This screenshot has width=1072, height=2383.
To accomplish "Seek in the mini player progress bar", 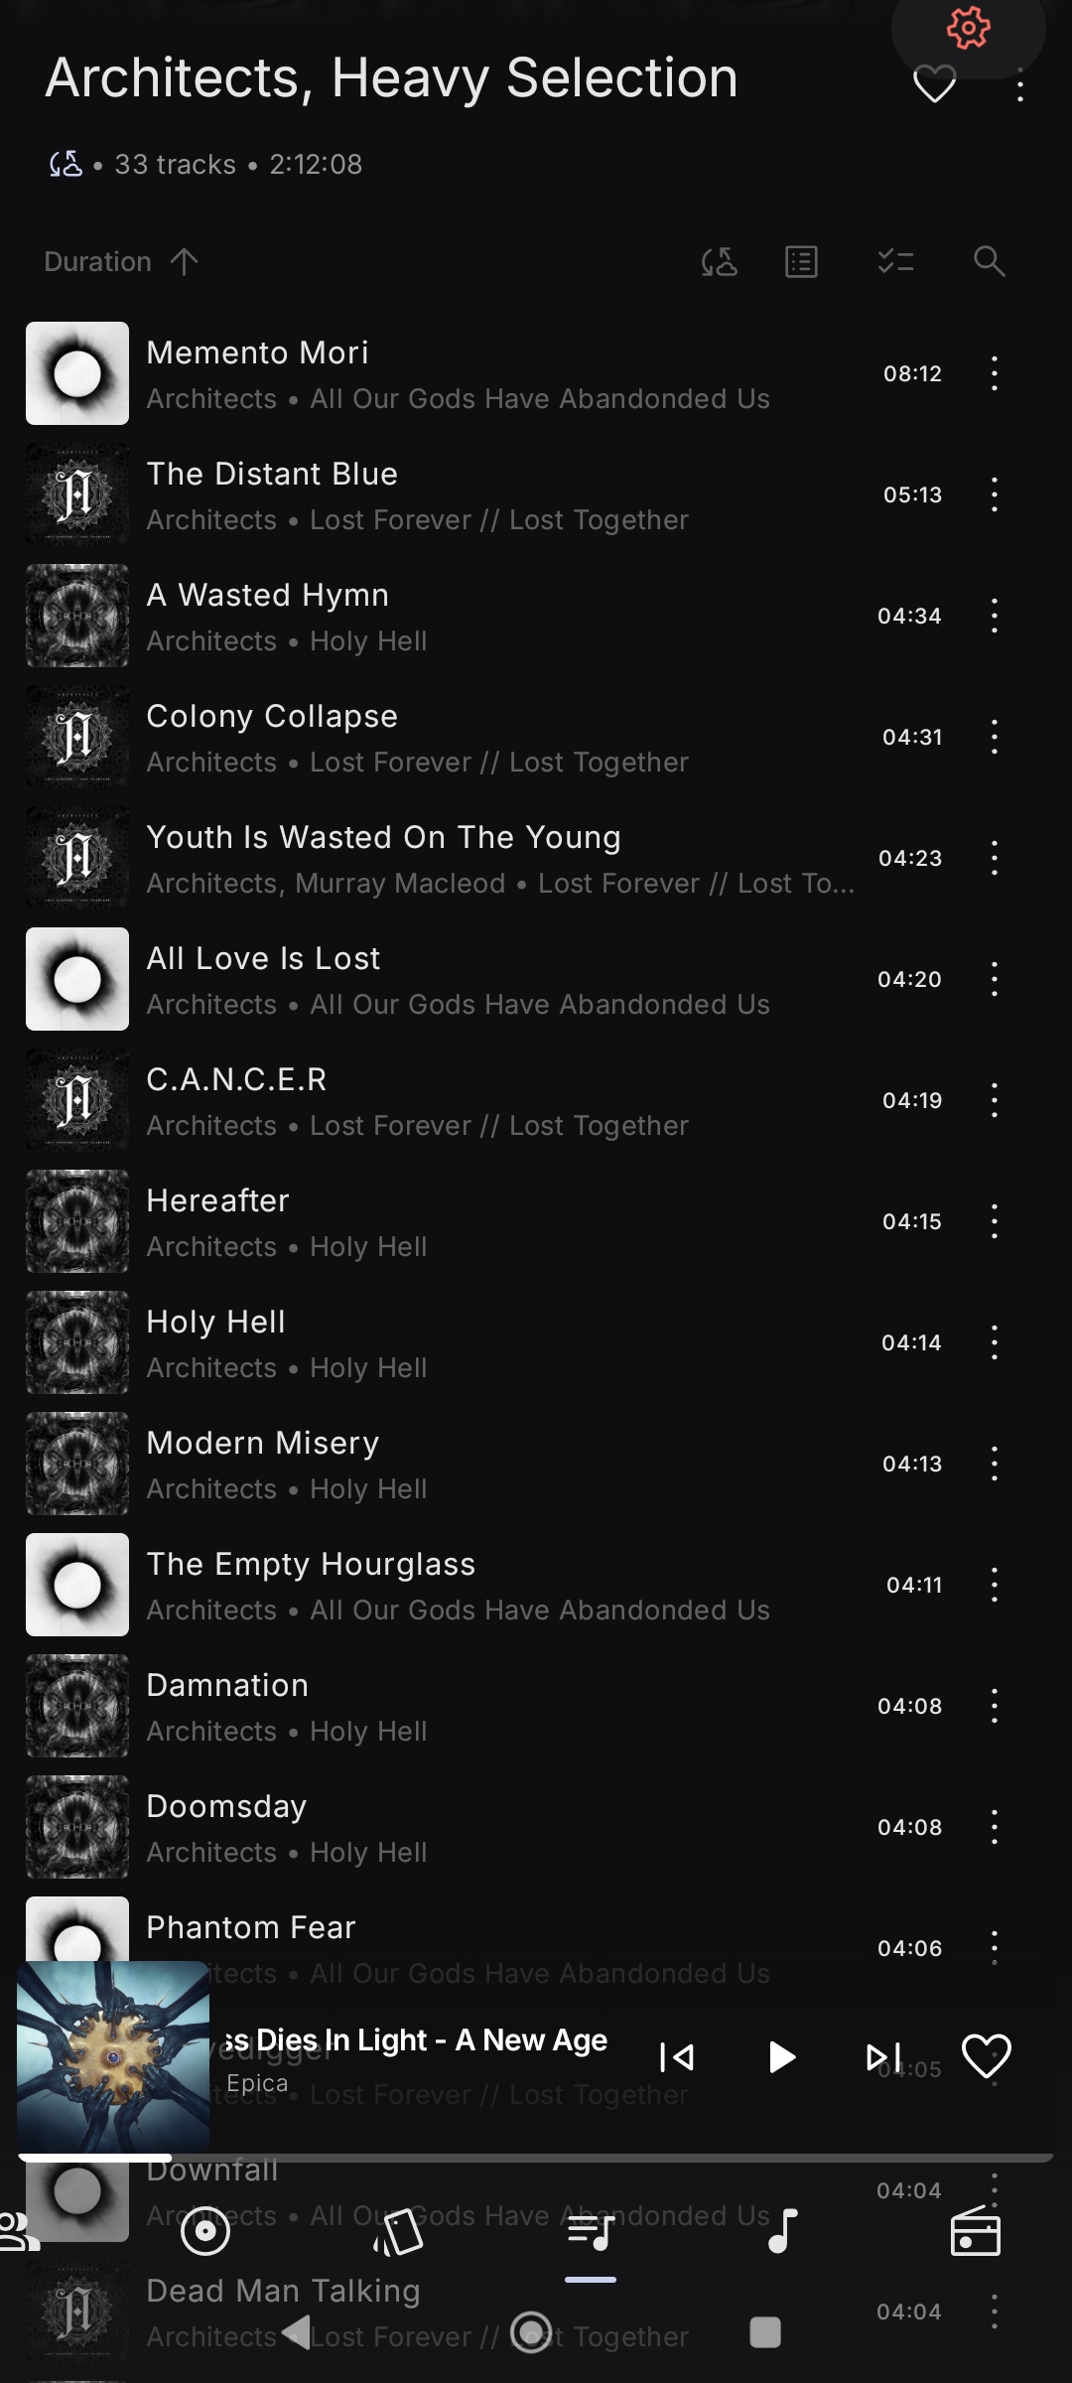I will tap(536, 2158).
